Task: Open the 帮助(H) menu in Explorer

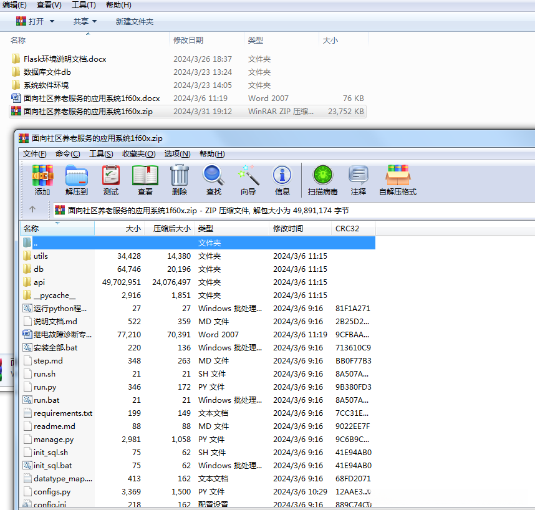Action: (x=118, y=5)
